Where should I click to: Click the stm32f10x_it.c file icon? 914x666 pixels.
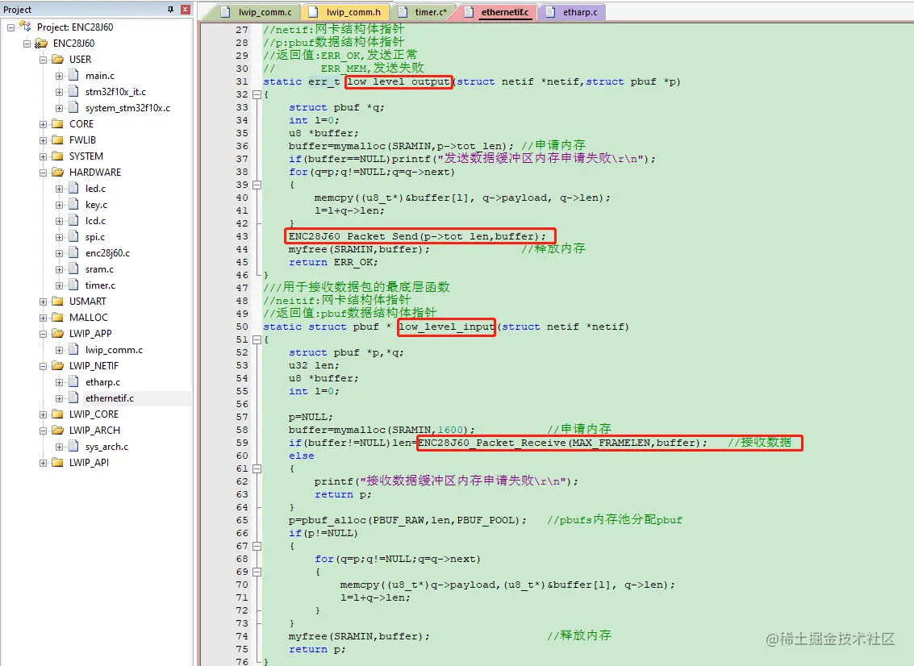pyautogui.click(x=73, y=91)
